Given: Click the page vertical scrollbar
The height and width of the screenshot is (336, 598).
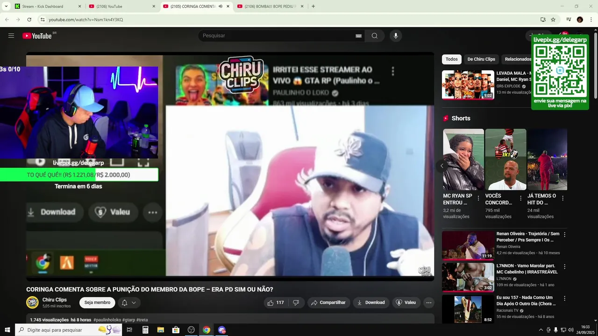Looking at the screenshot, I should [595, 65].
